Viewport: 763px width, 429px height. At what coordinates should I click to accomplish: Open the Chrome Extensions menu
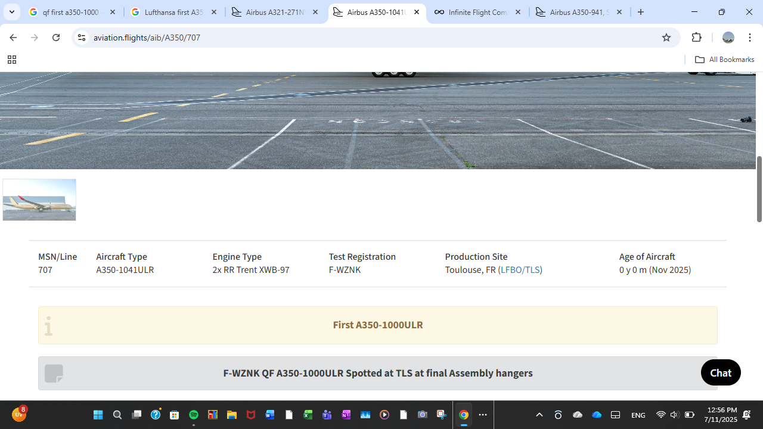click(x=697, y=38)
